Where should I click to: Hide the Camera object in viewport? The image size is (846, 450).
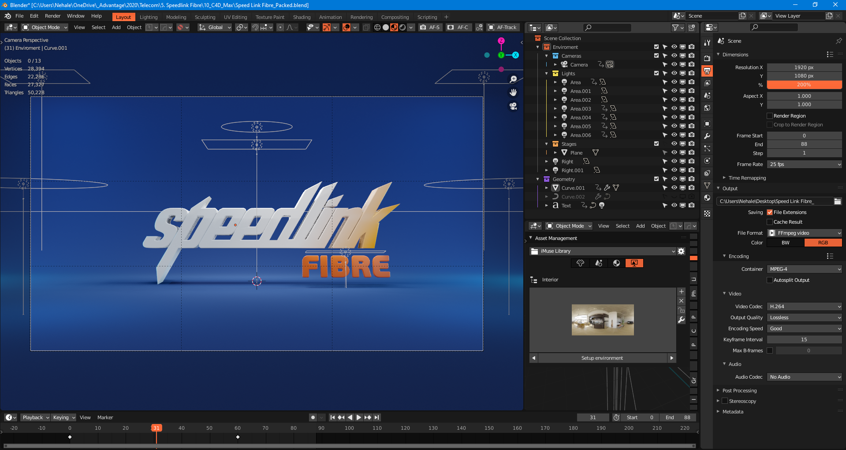[x=674, y=64]
